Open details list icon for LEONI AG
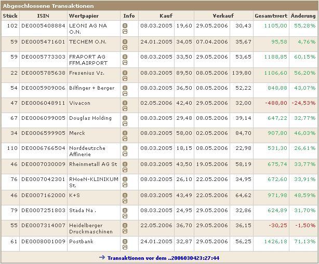The width and height of the screenshot is (319, 264). 125,25
